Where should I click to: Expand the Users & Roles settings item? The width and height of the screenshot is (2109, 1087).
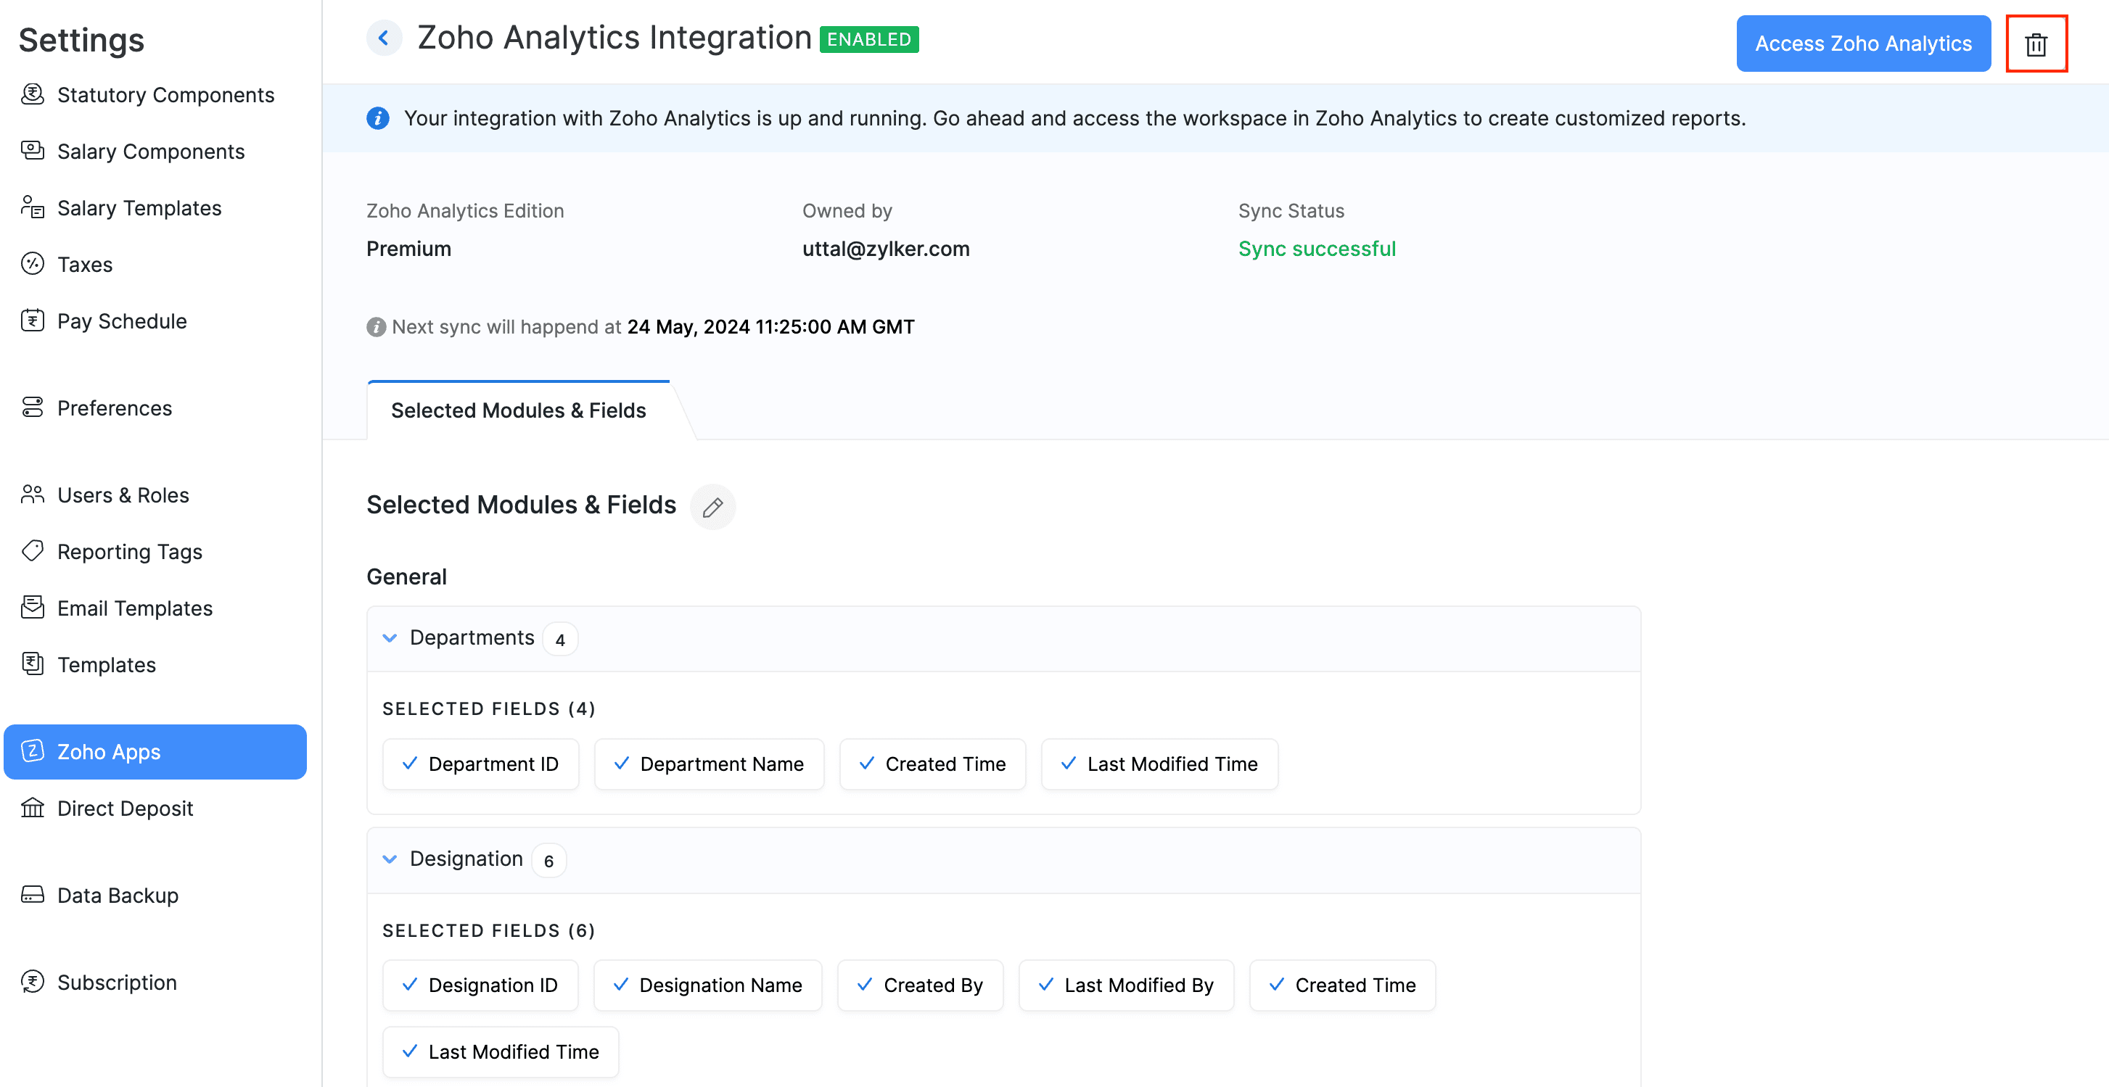(x=122, y=495)
